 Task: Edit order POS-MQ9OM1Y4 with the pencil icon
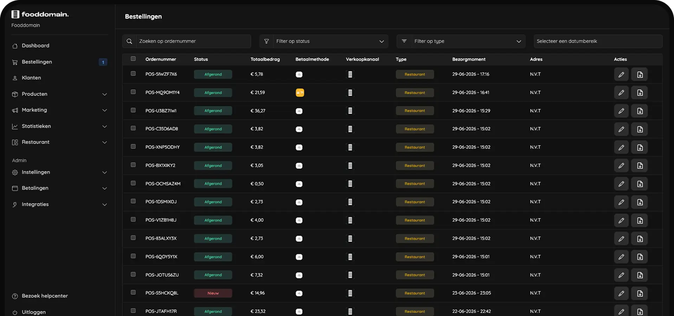(x=621, y=93)
